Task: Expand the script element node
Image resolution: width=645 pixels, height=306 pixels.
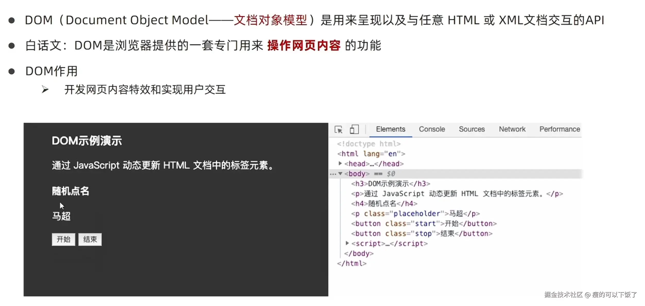Action: click(347, 243)
